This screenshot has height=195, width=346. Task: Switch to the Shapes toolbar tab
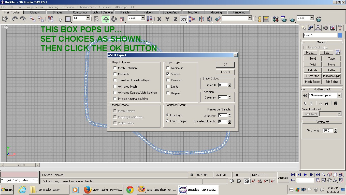57,12
